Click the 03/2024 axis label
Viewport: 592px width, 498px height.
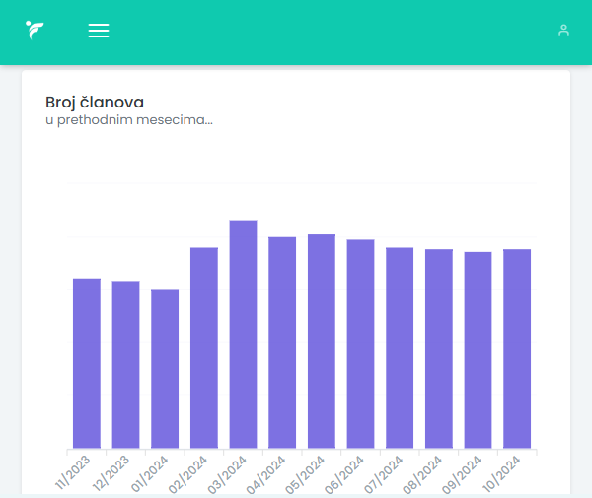click(227, 474)
